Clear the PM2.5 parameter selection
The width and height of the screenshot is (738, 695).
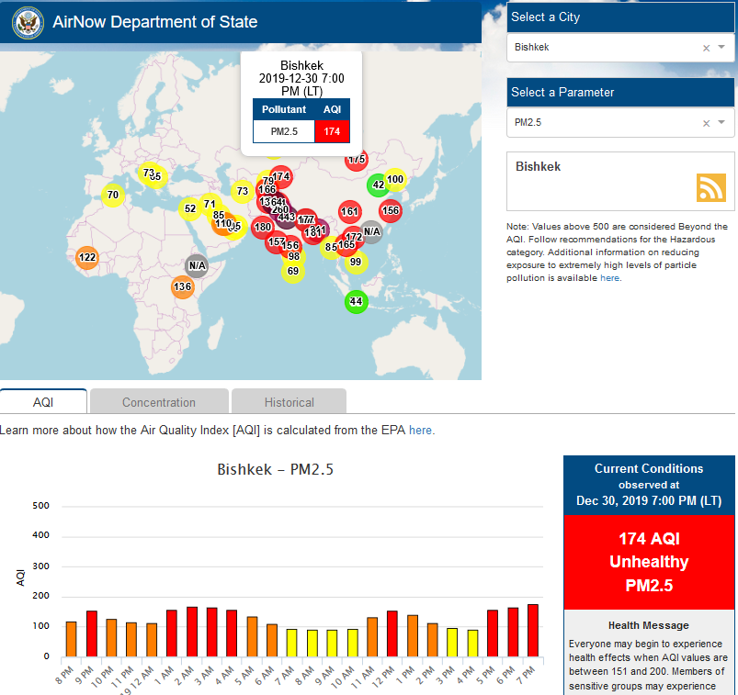tap(706, 123)
